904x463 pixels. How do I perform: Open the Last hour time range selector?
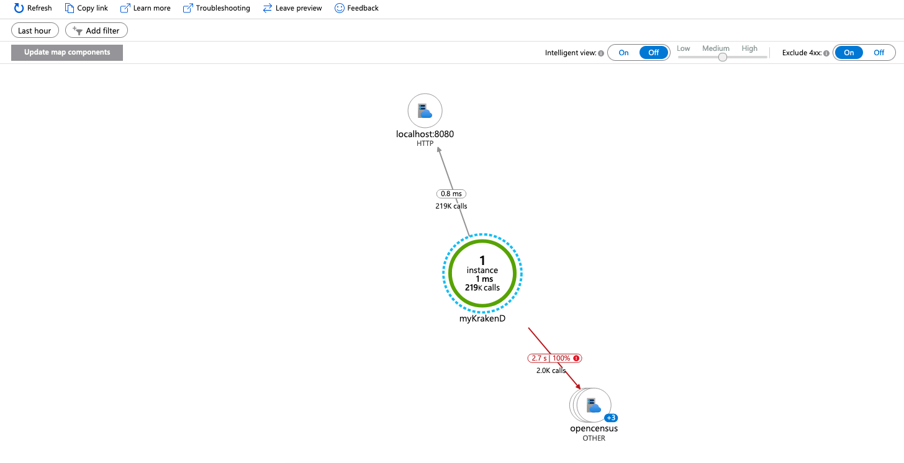(x=35, y=30)
